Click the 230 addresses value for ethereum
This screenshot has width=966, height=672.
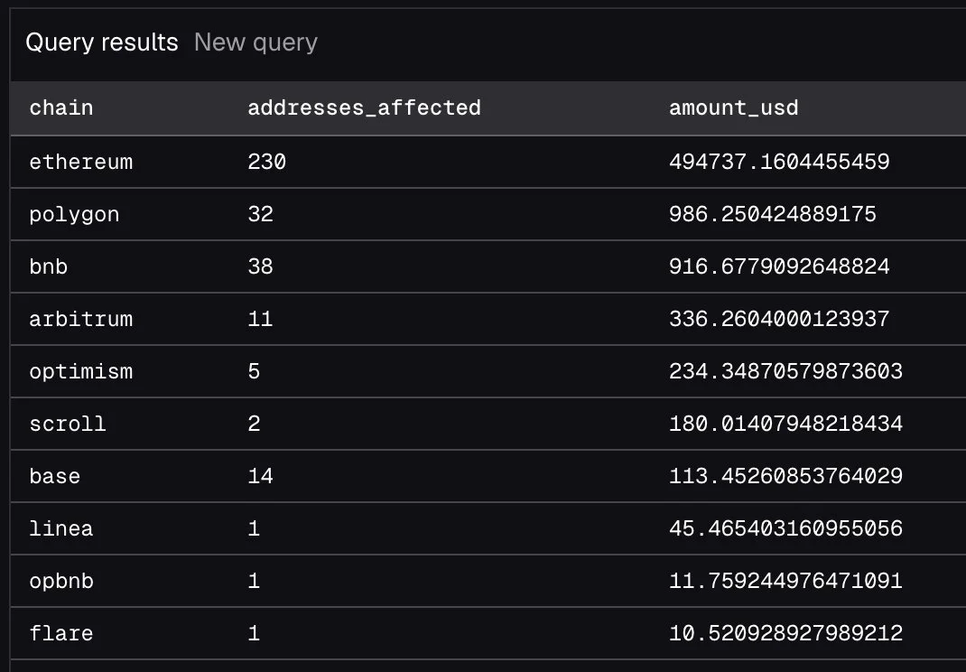click(x=266, y=162)
